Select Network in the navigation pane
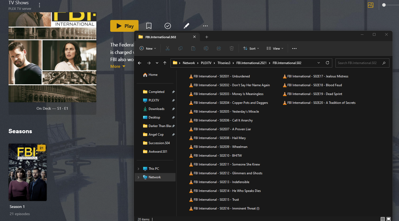Image resolution: width=399 pixels, height=221 pixels. 155,177
